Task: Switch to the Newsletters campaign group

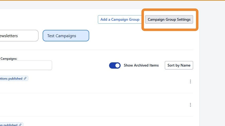Action: [x=18, y=36]
